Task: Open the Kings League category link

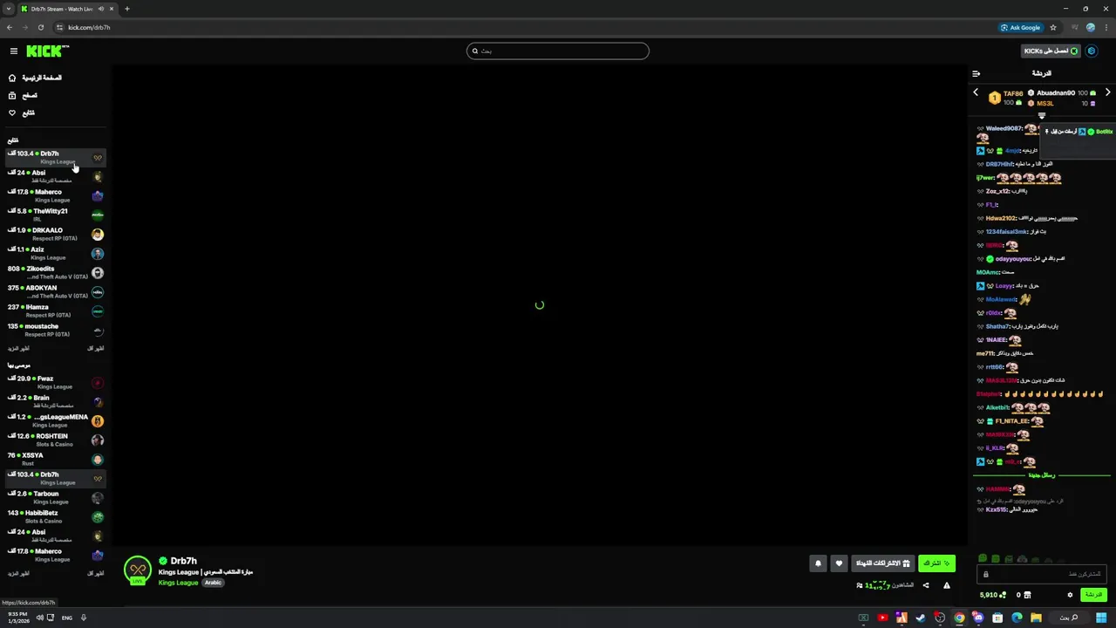Action: [x=178, y=583]
